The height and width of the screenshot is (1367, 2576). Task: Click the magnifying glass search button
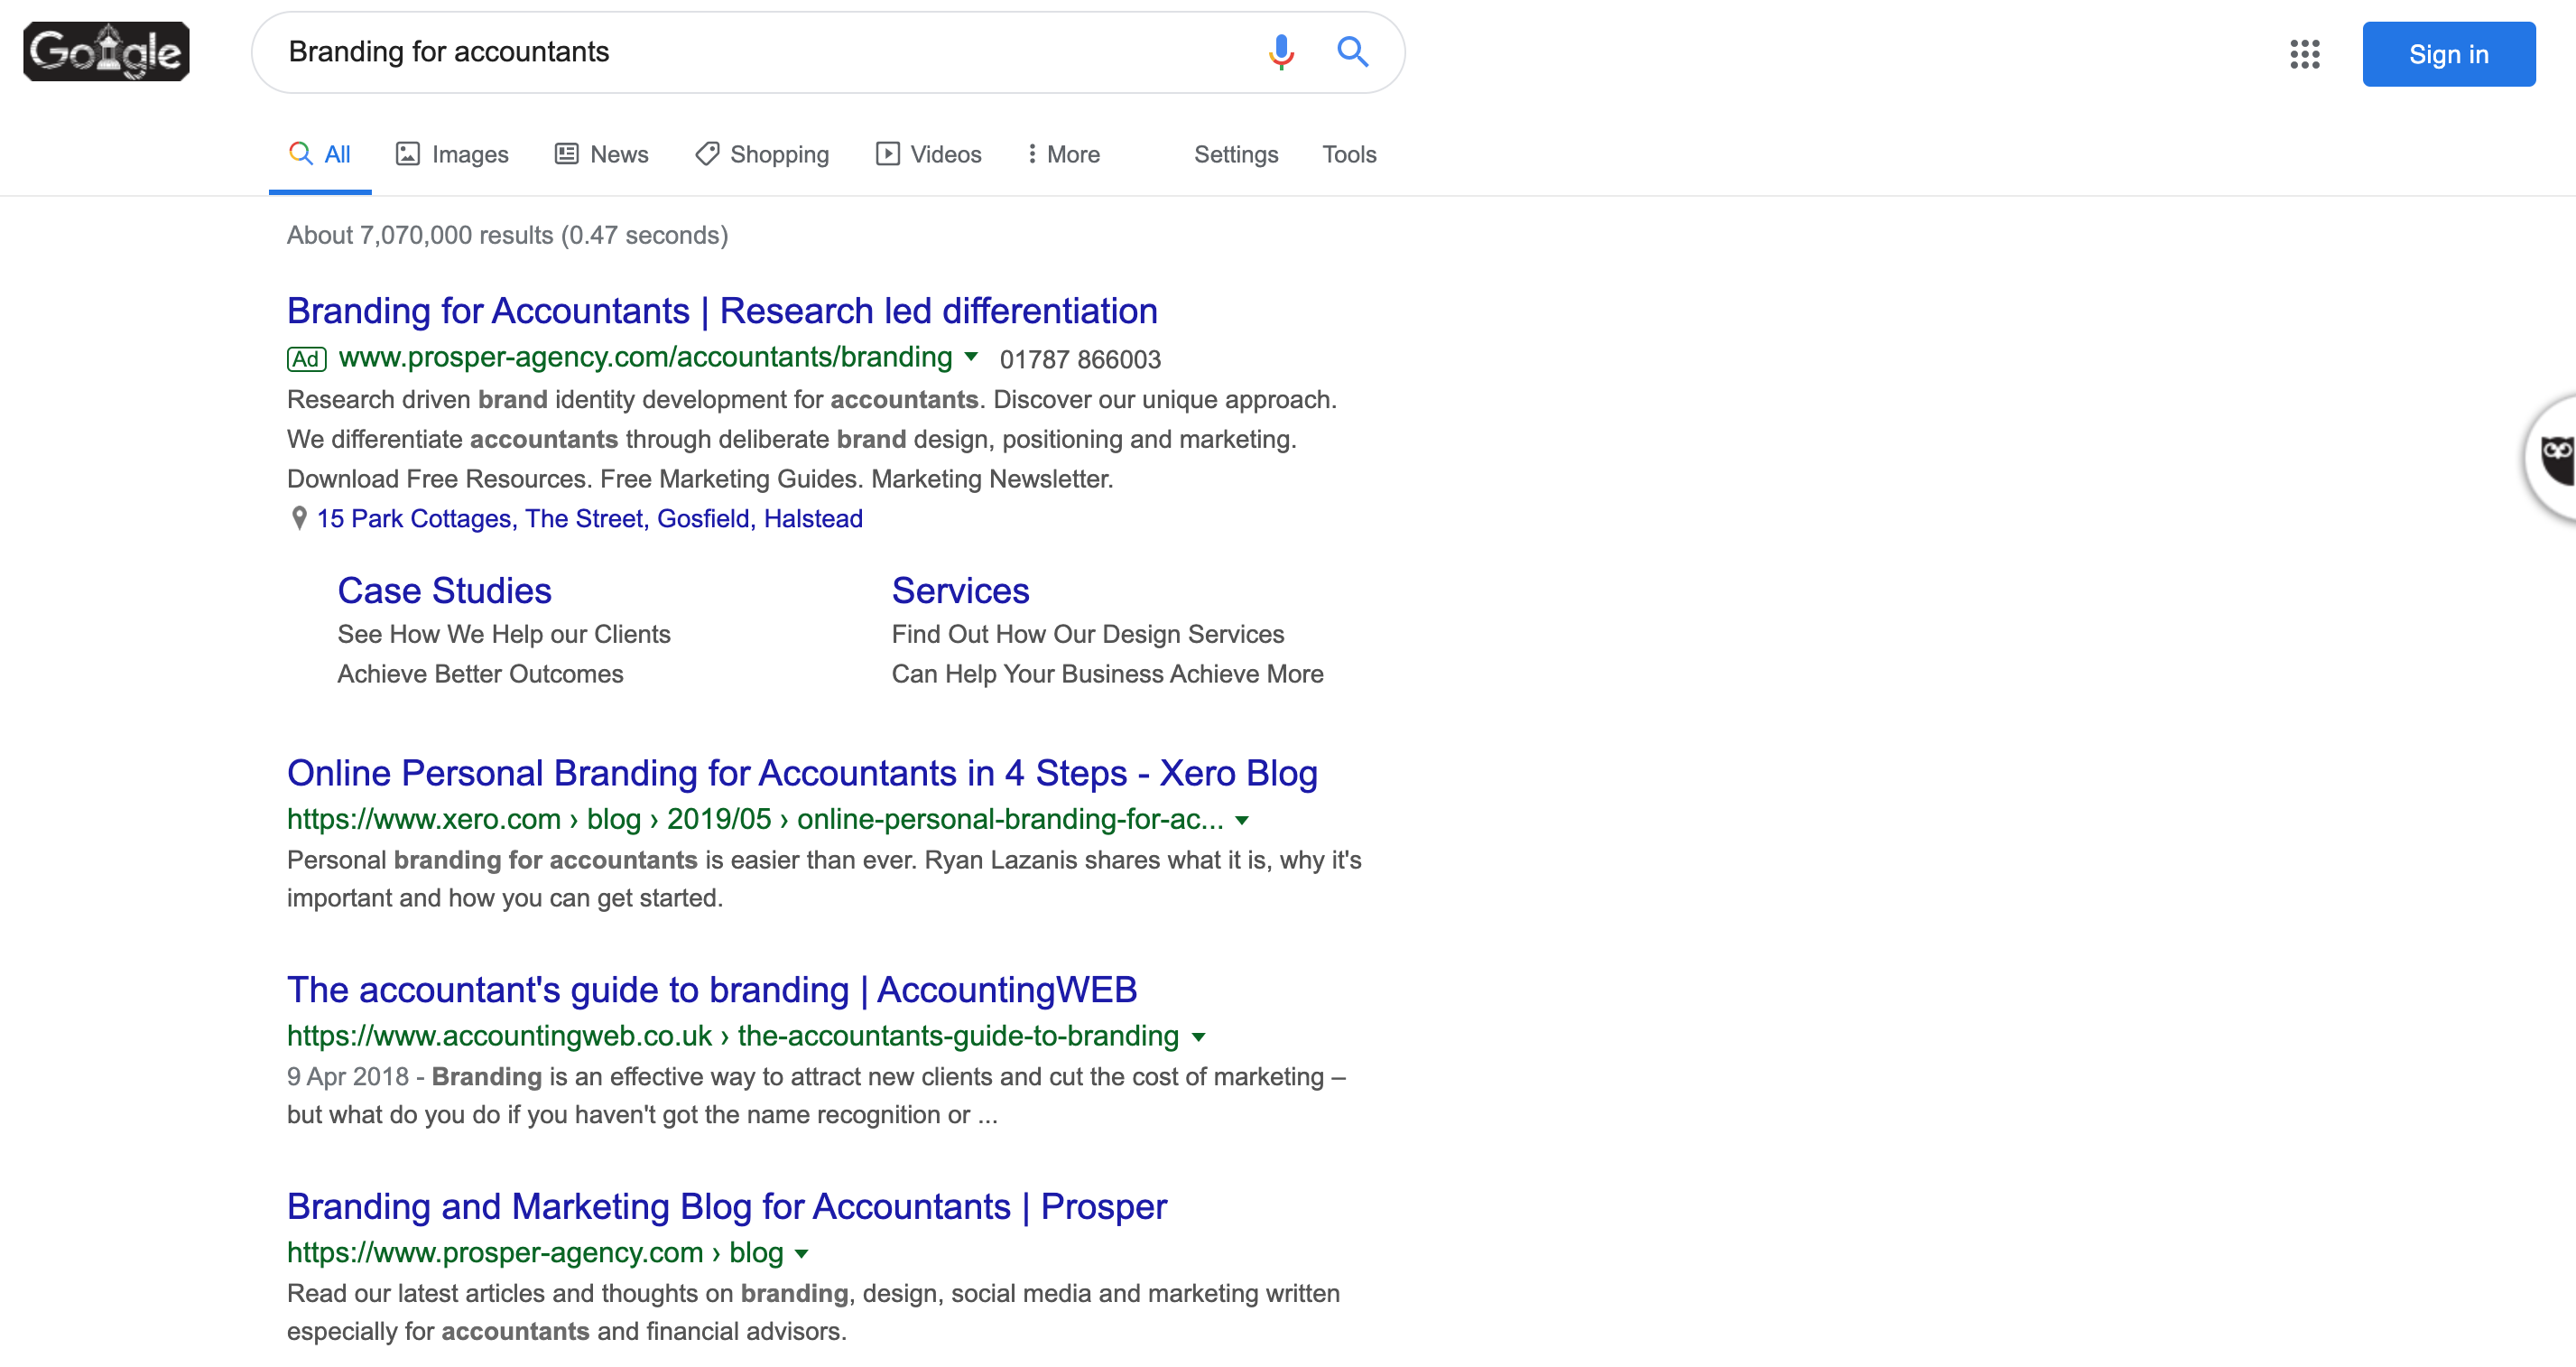(1352, 52)
